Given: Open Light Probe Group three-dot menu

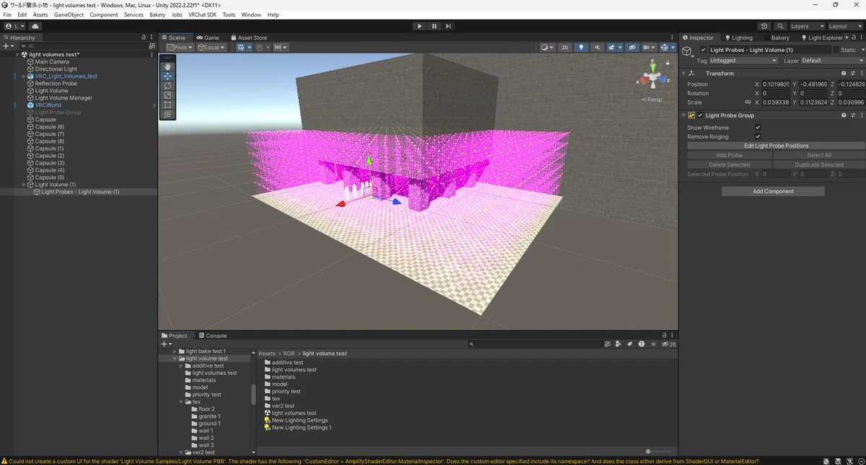Looking at the screenshot, I should click(861, 115).
